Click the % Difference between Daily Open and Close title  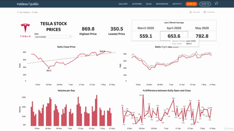[167, 91]
